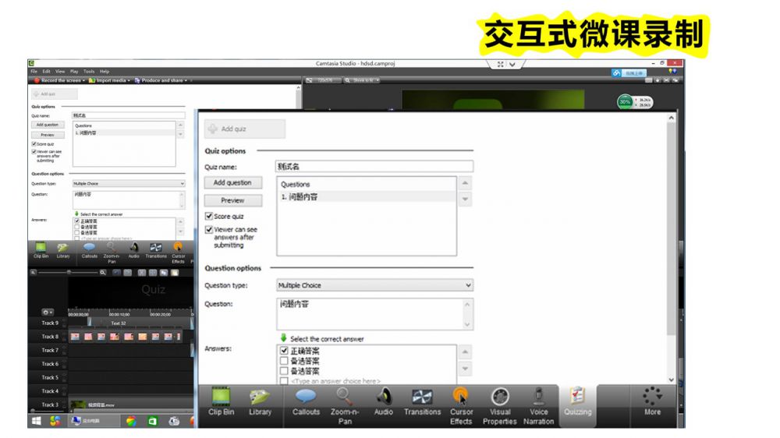Open Cursor Effects in the enlarged tool strip
The image size is (780, 438).
pyautogui.click(x=461, y=405)
